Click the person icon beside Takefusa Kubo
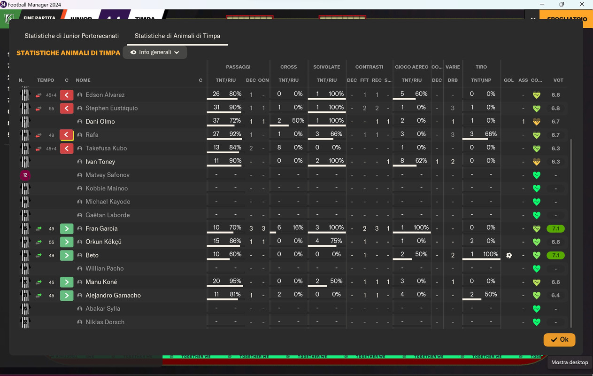The height and width of the screenshot is (376, 593). coord(80,149)
